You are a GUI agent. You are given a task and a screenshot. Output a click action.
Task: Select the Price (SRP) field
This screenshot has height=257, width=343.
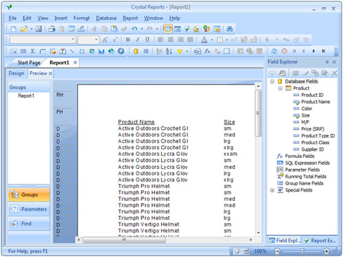313,129
